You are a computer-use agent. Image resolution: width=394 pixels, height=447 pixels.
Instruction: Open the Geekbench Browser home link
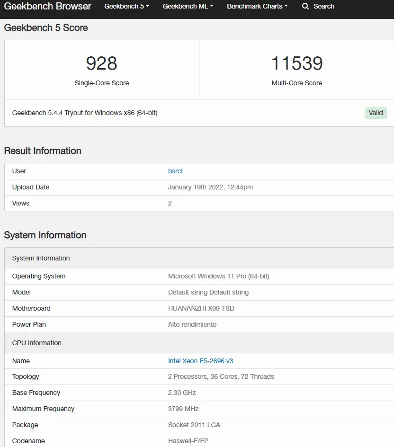point(48,6)
